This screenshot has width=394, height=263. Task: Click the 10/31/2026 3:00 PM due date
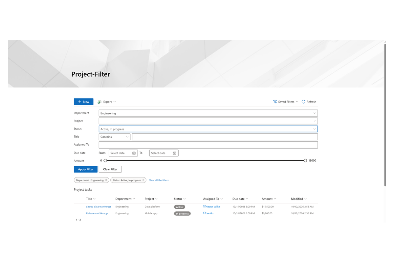243,213
